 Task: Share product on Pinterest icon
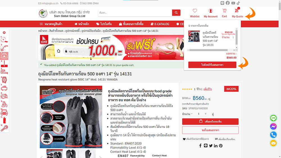(x=221, y=146)
